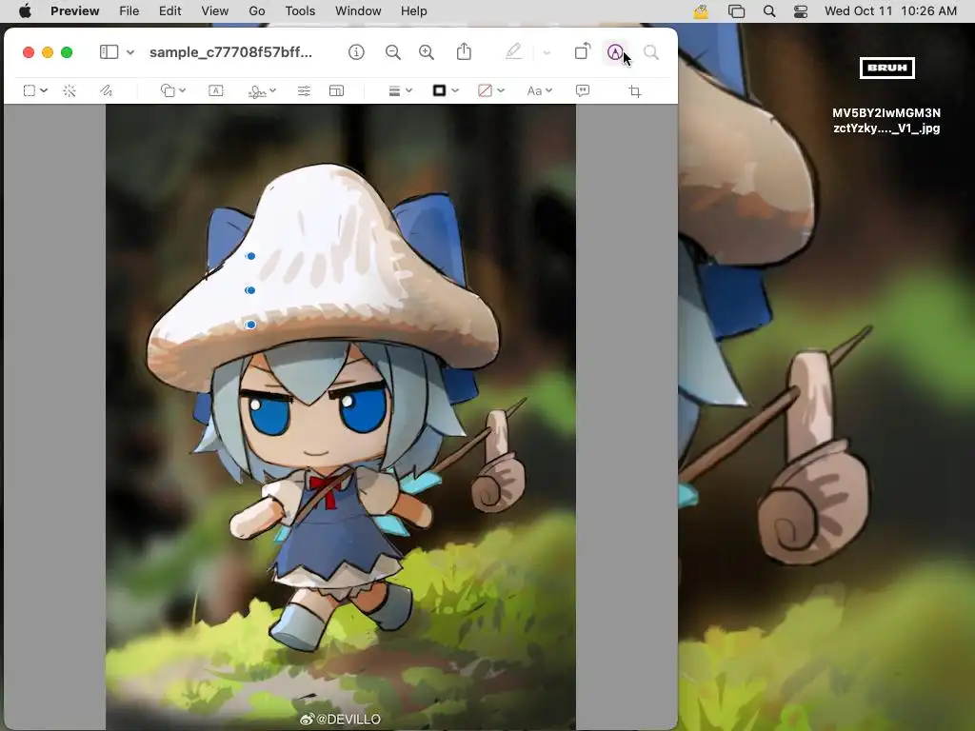Select the Highlight pen tool

(513, 51)
